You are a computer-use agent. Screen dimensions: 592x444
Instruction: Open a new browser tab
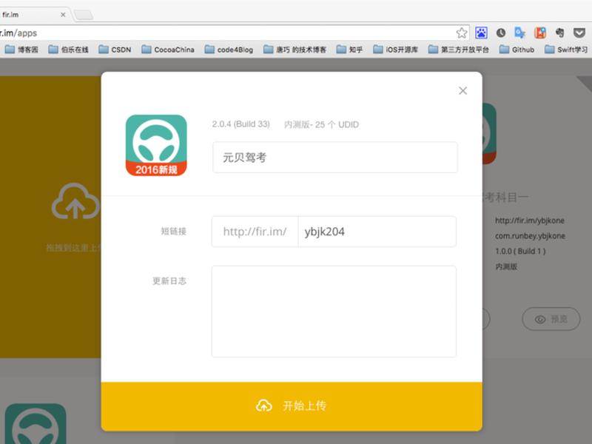84,15
